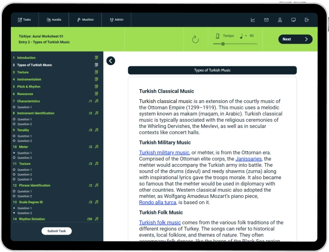Open the user profile icon

pos(280,20)
